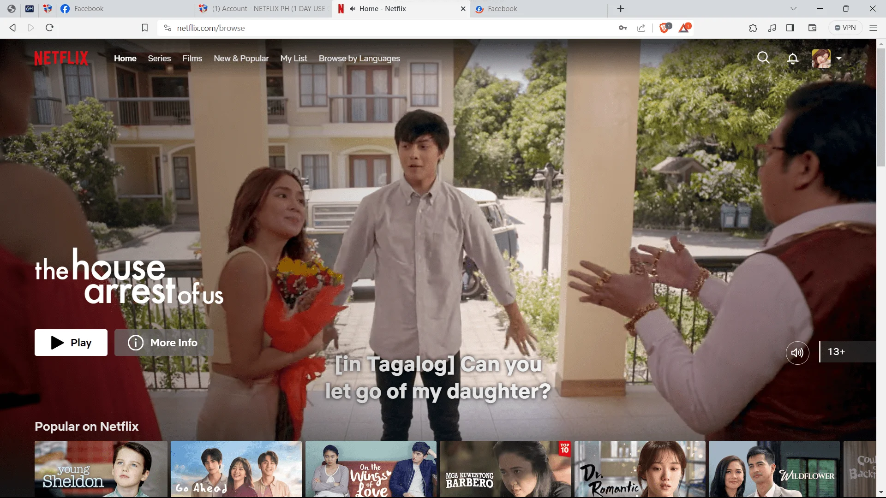Open New & Popular section

[241, 59]
